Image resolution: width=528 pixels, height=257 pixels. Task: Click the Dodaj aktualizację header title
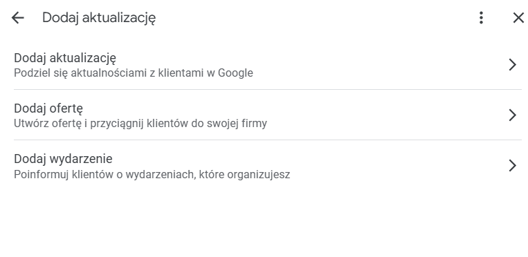click(99, 18)
